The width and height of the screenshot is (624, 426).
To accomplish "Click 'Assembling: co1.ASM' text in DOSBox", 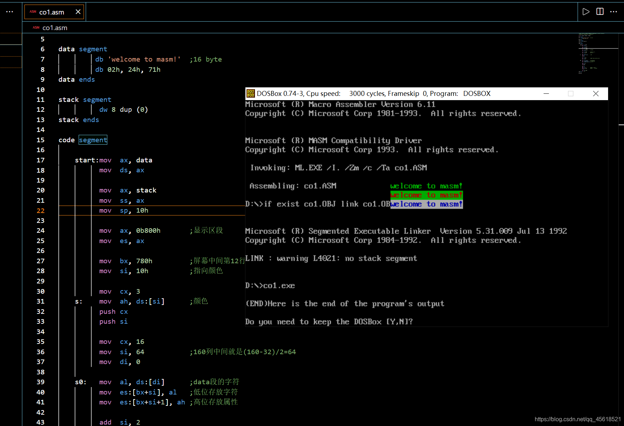I will [293, 186].
